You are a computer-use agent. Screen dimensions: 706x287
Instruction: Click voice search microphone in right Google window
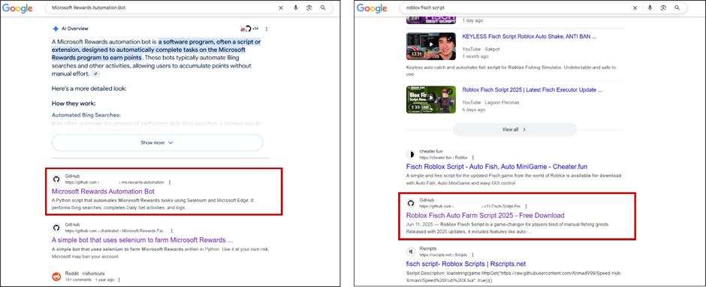650,8
